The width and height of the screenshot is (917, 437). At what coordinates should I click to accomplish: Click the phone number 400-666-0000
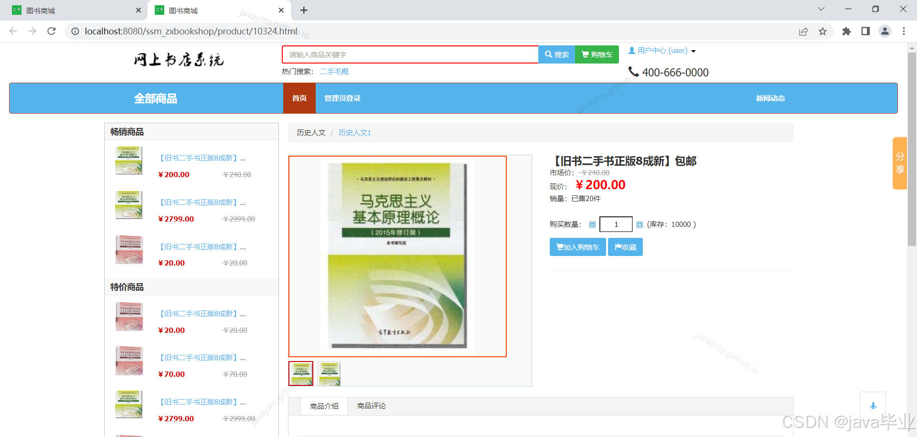point(675,73)
